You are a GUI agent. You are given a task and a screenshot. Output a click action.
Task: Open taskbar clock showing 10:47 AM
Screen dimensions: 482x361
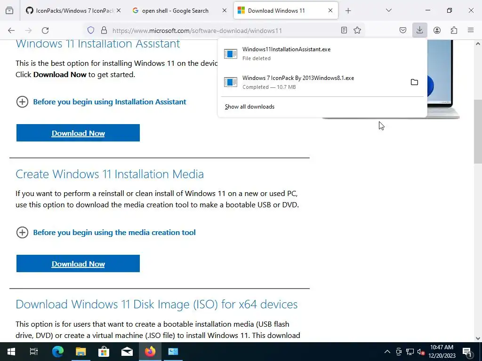(442, 352)
